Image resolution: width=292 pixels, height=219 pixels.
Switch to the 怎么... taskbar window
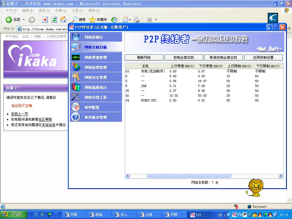coord(124,215)
